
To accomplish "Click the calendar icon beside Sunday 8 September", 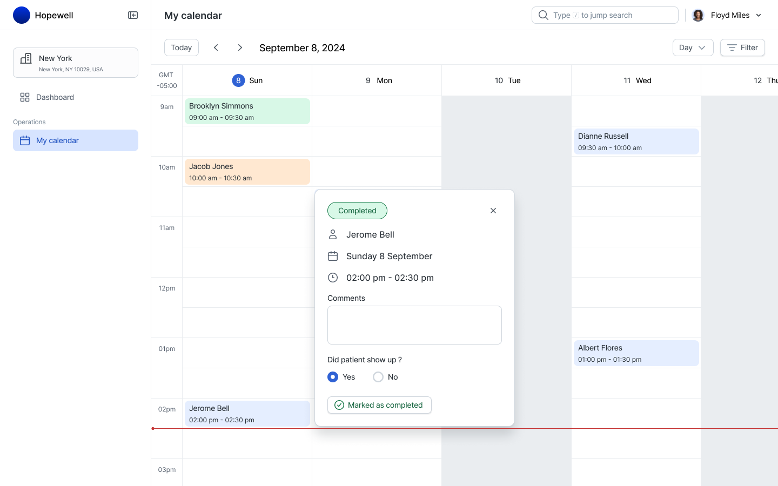I will tap(333, 256).
